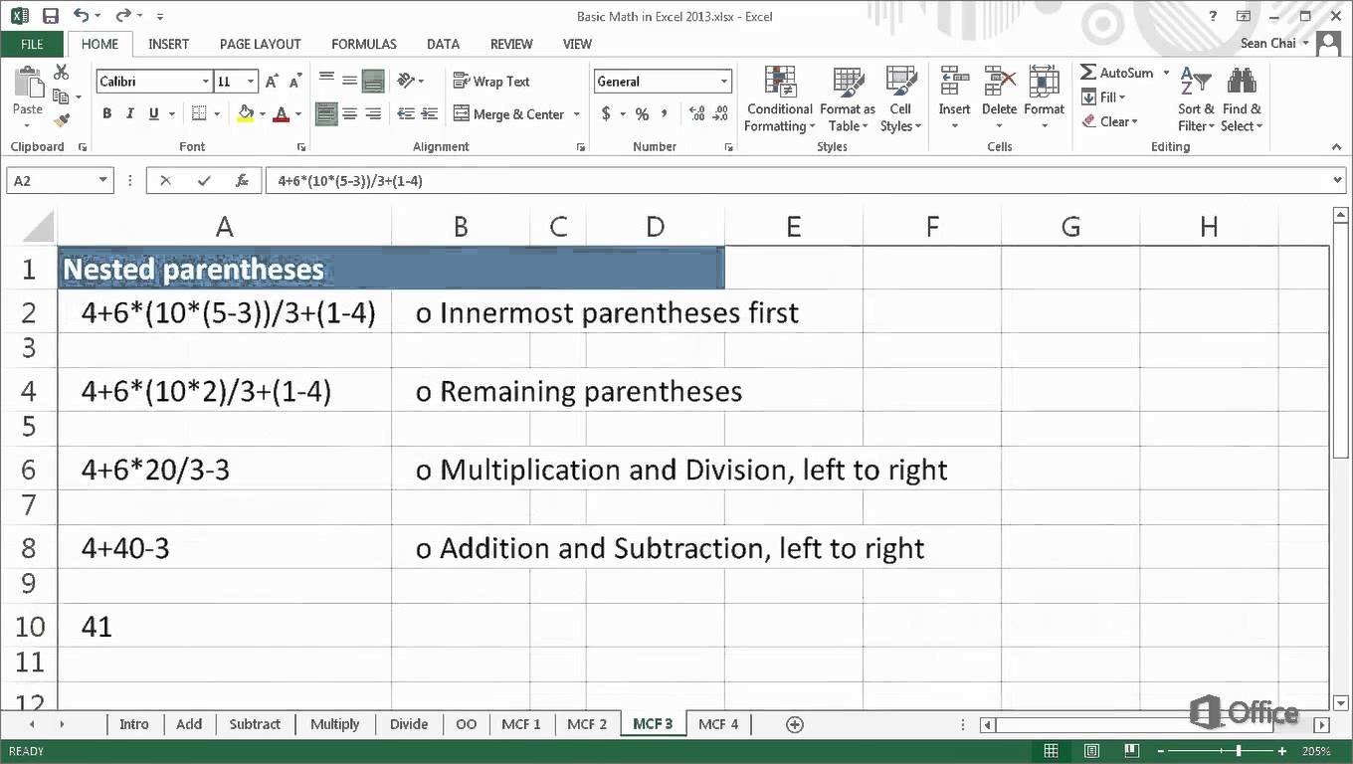Align text to the top of the cell
The height and width of the screenshot is (764, 1353).
pos(326,82)
